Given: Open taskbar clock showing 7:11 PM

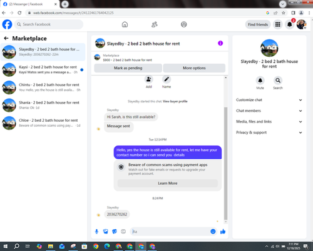Looking at the screenshot, I should point(294,246).
